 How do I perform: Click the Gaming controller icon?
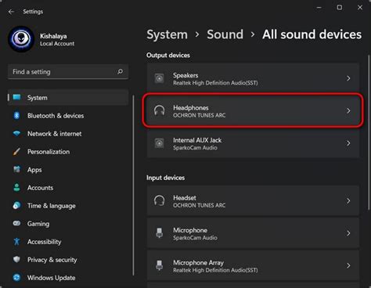(16, 224)
